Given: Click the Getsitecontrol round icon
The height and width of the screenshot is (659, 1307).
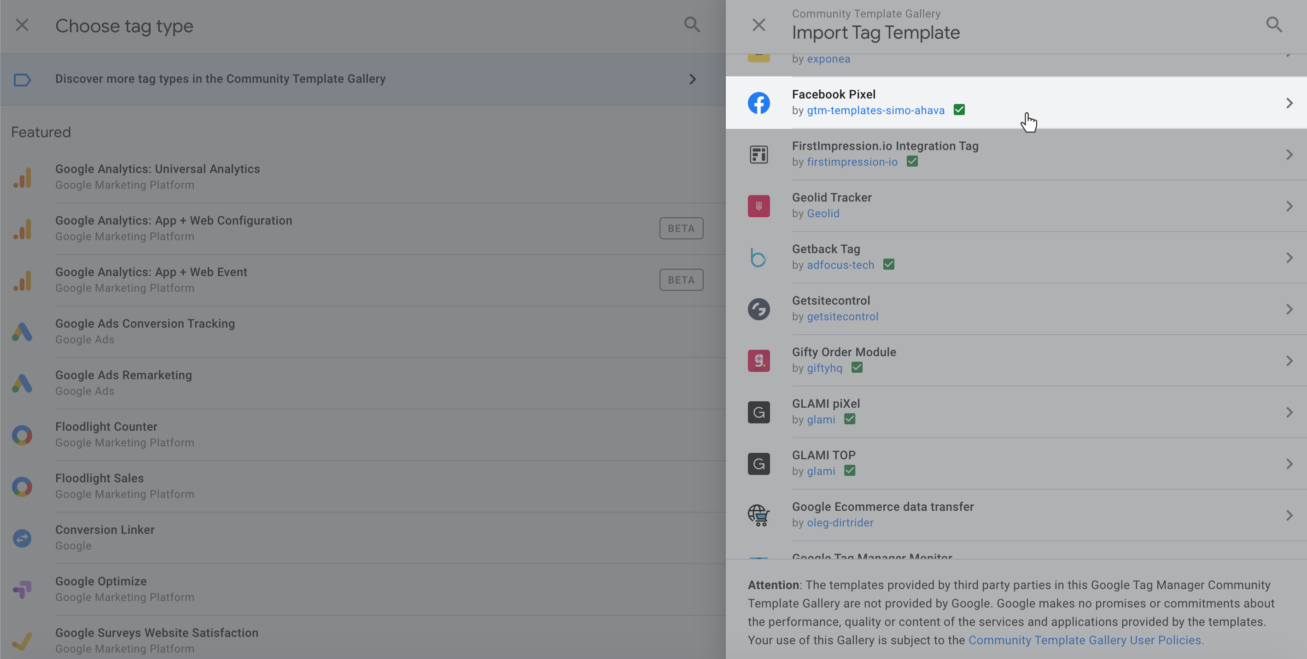Looking at the screenshot, I should click(x=759, y=309).
